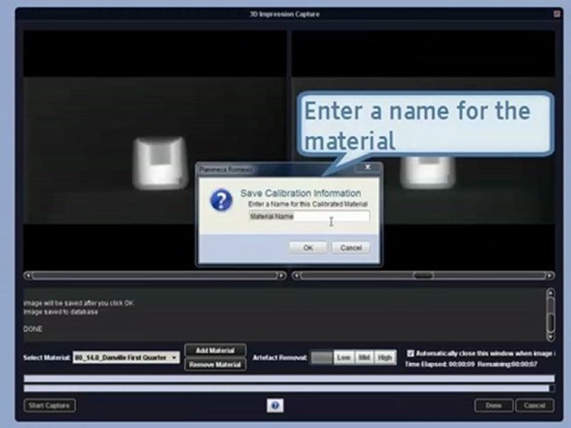Toggle Automatically close this window checkbox

pos(410,353)
